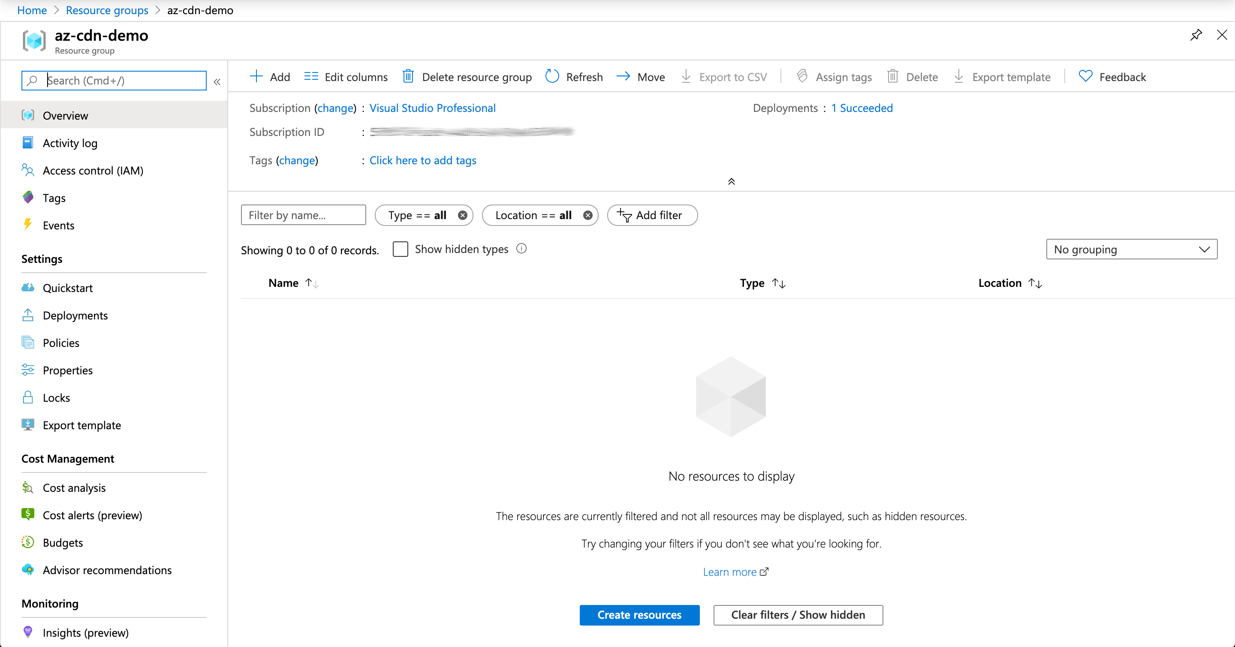Collapse the left navigation pane
The image size is (1235, 647).
tap(217, 81)
